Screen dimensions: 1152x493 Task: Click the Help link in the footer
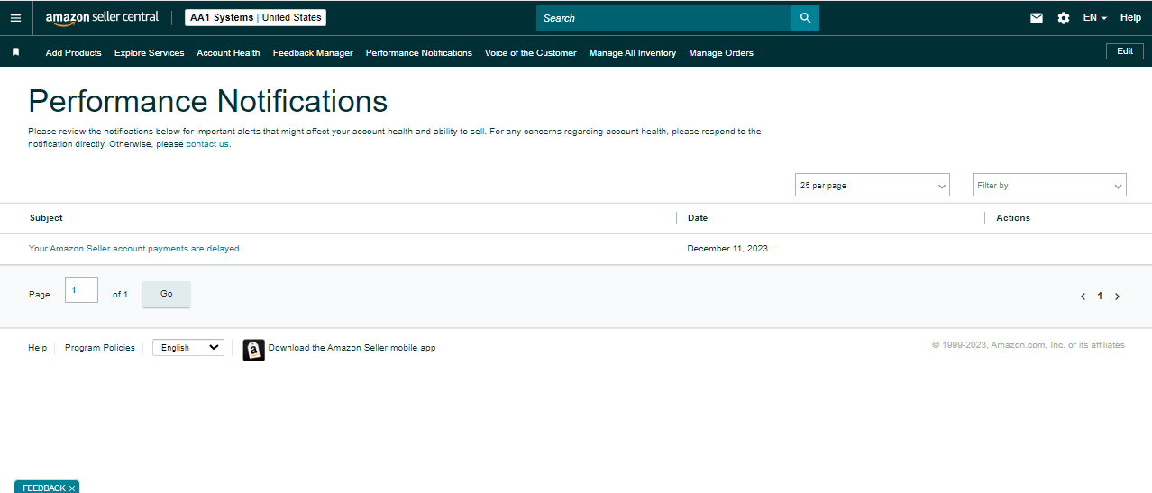(38, 348)
